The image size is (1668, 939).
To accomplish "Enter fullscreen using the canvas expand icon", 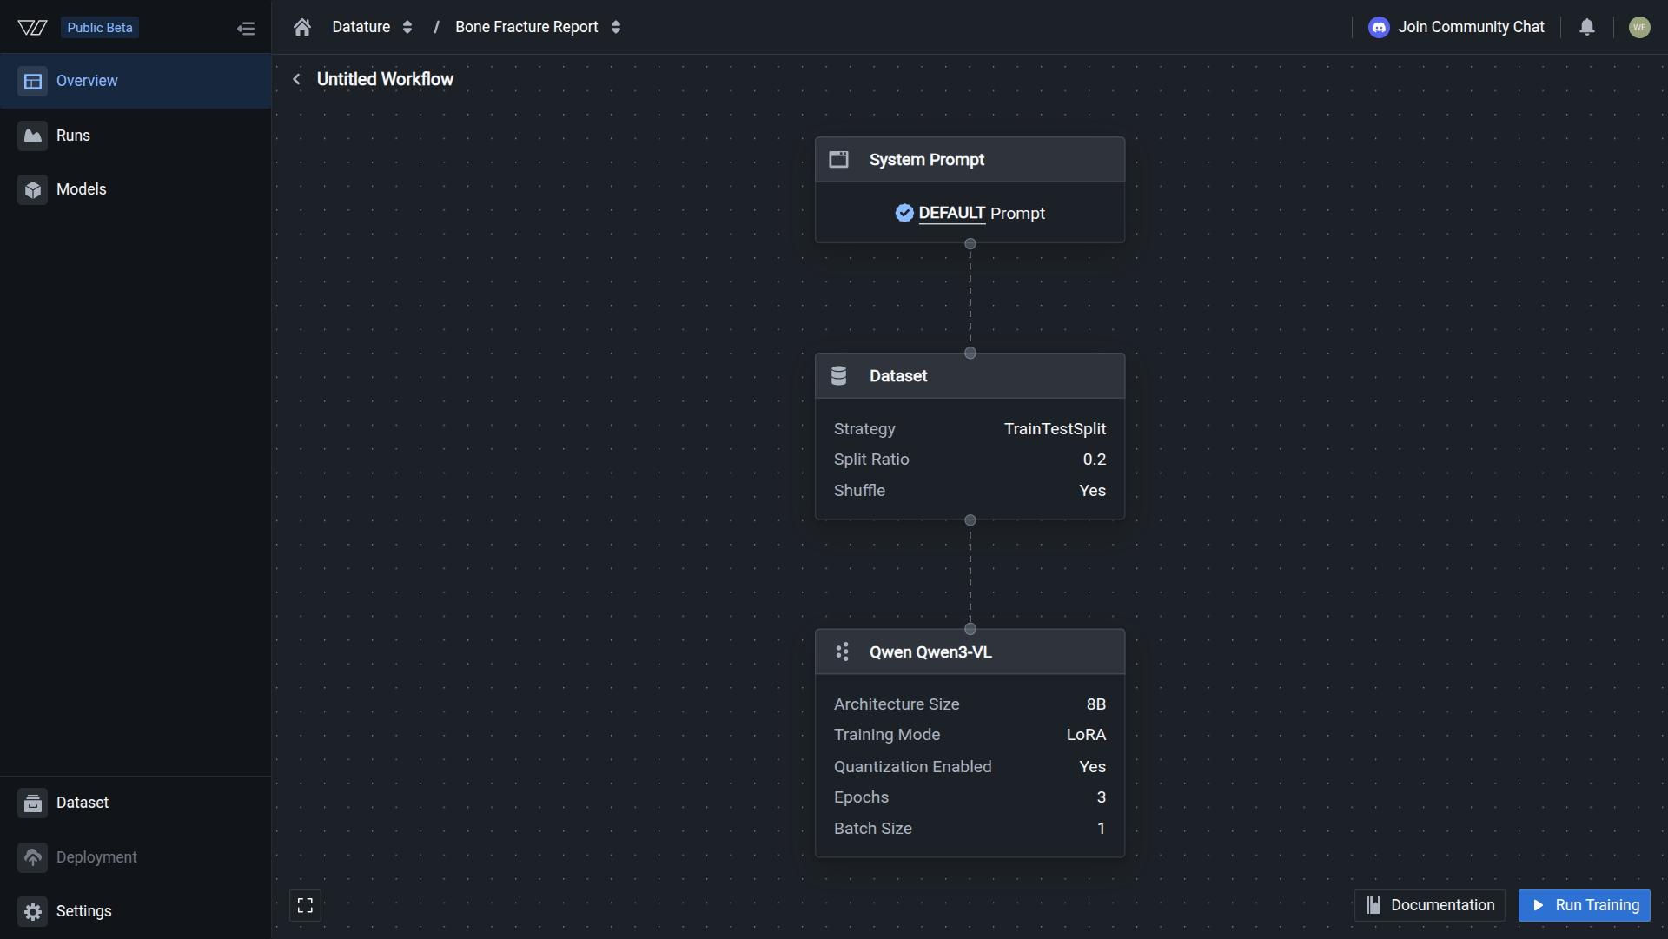I will coord(305,905).
